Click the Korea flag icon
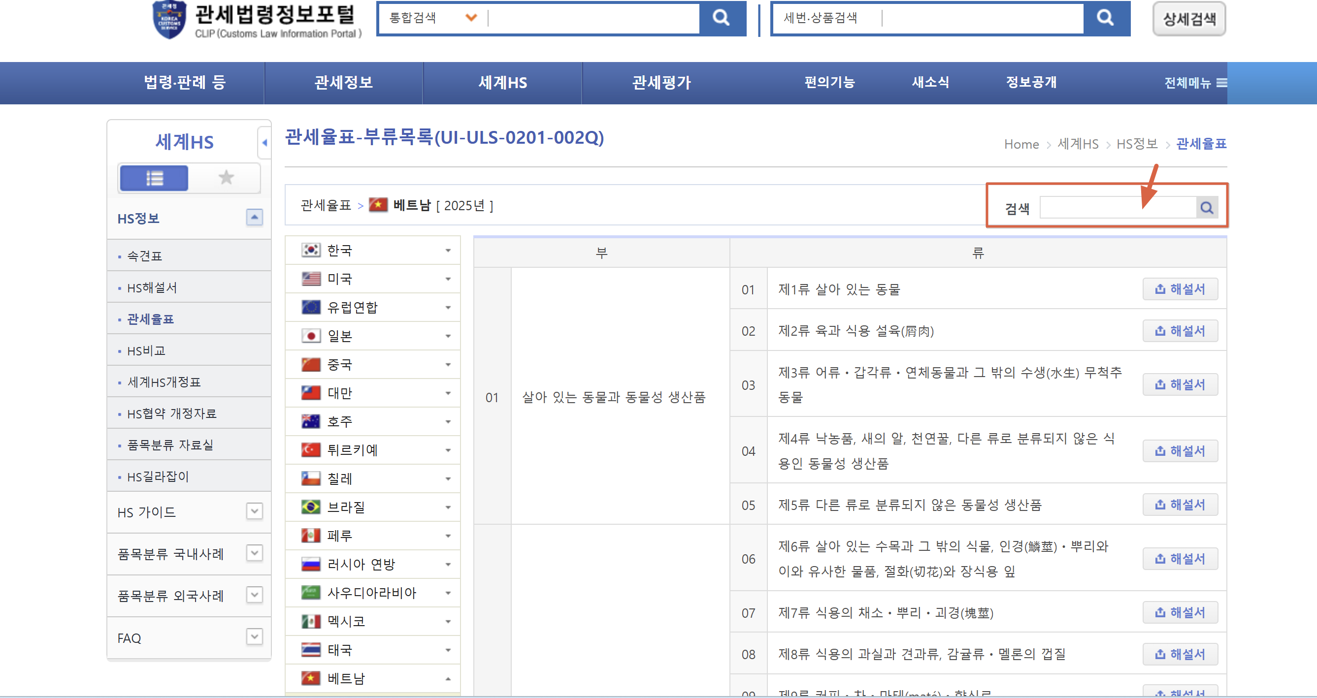1317x698 pixels. [x=311, y=250]
